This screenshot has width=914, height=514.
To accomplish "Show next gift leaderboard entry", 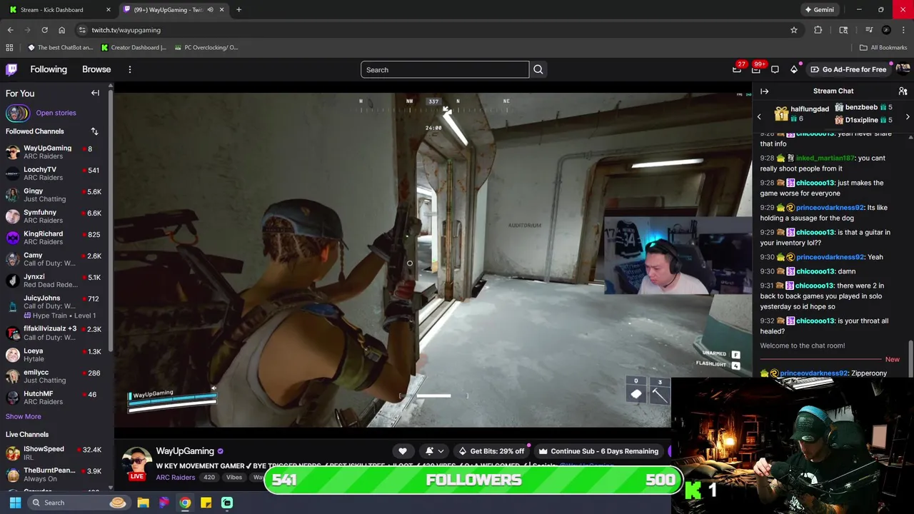I will 908,116.
